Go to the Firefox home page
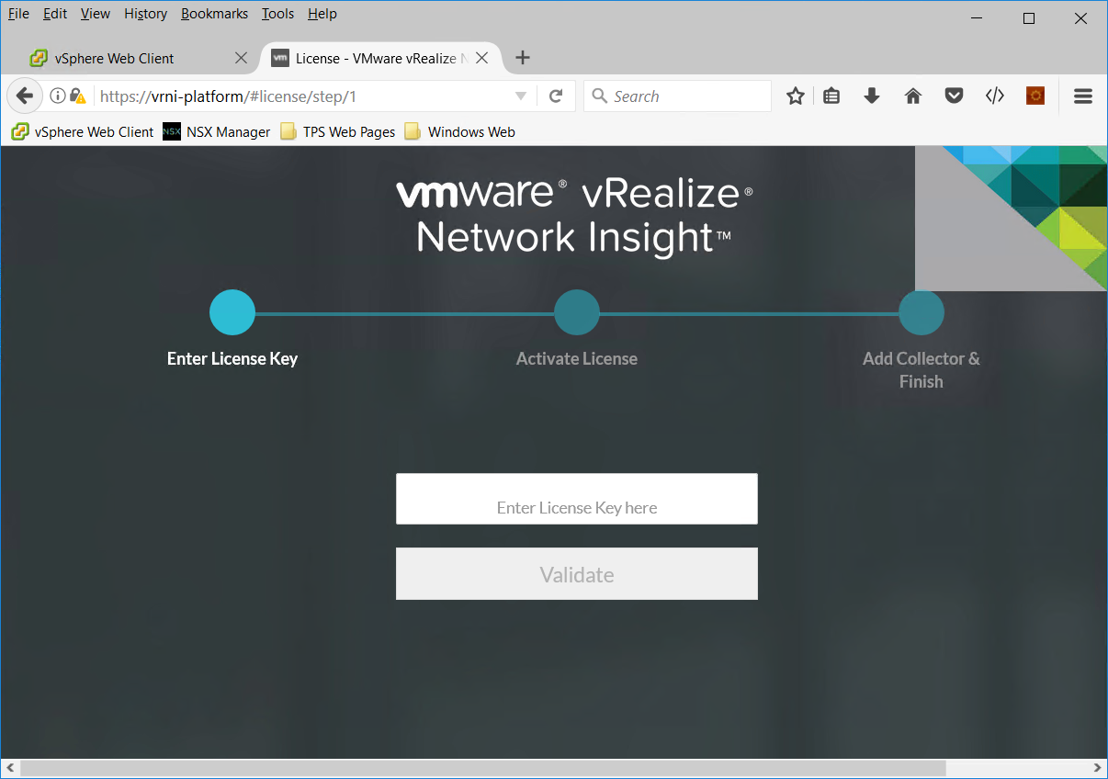The width and height of the screenshot is (1108, 779). 912,96
